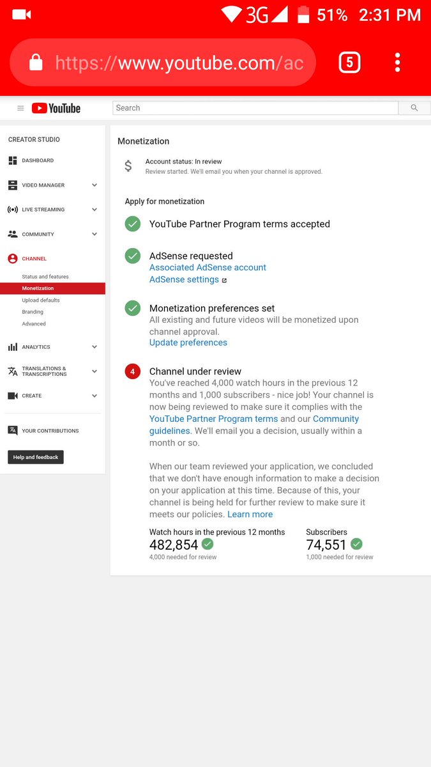Tap the Wi-Fi signal status icon
The image size is (431, 767).
(231, 14)
